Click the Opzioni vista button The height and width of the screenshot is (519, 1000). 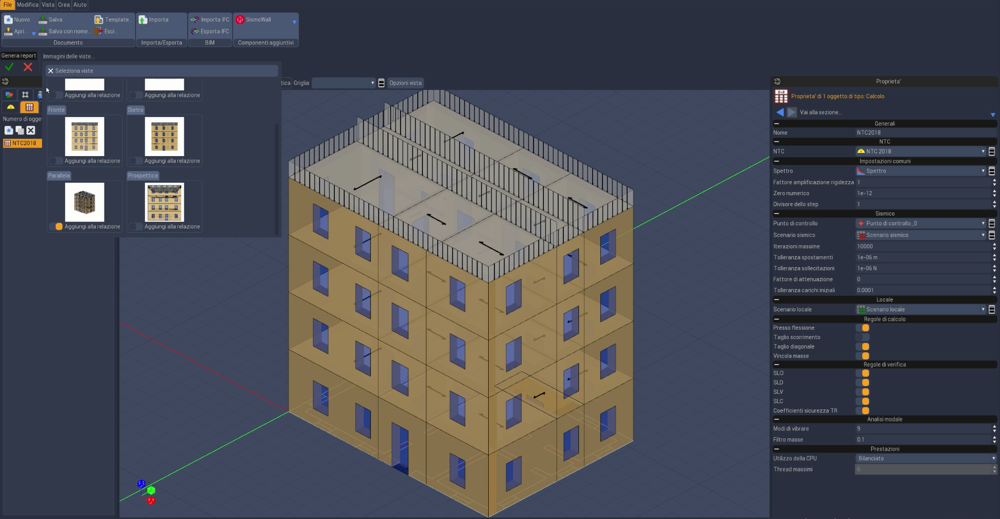[405, 83]
